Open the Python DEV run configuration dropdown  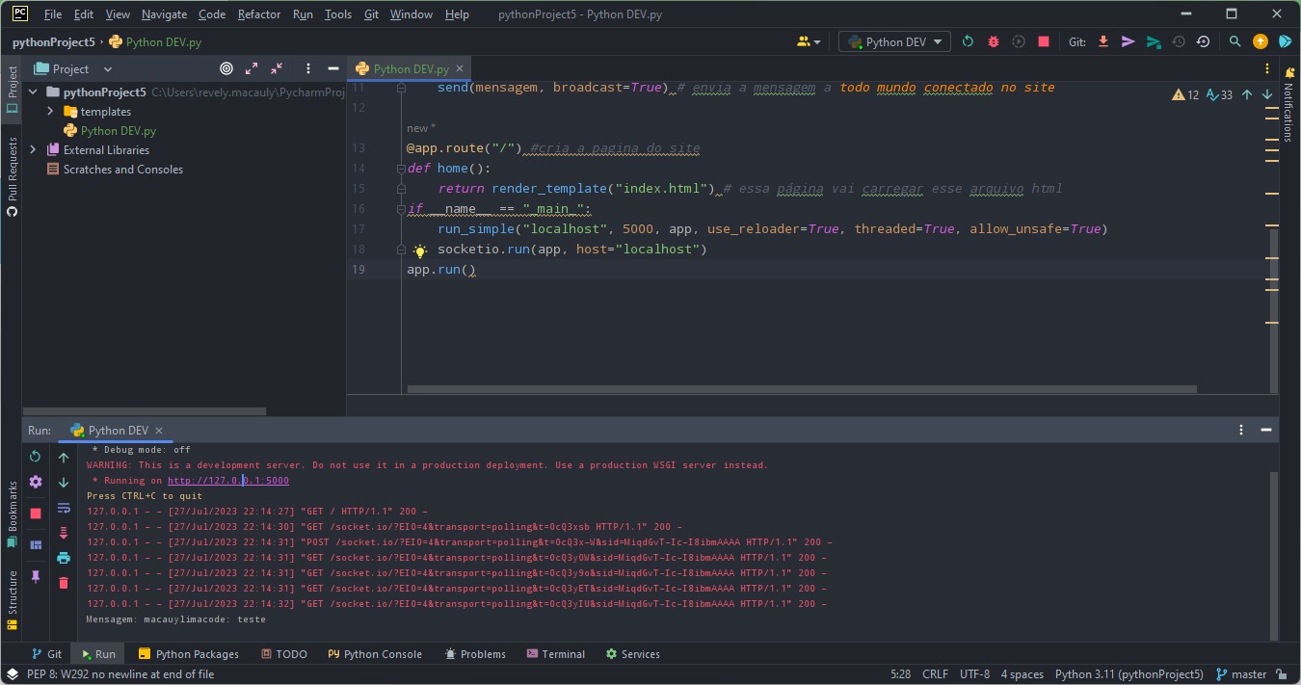click(893, 41)
